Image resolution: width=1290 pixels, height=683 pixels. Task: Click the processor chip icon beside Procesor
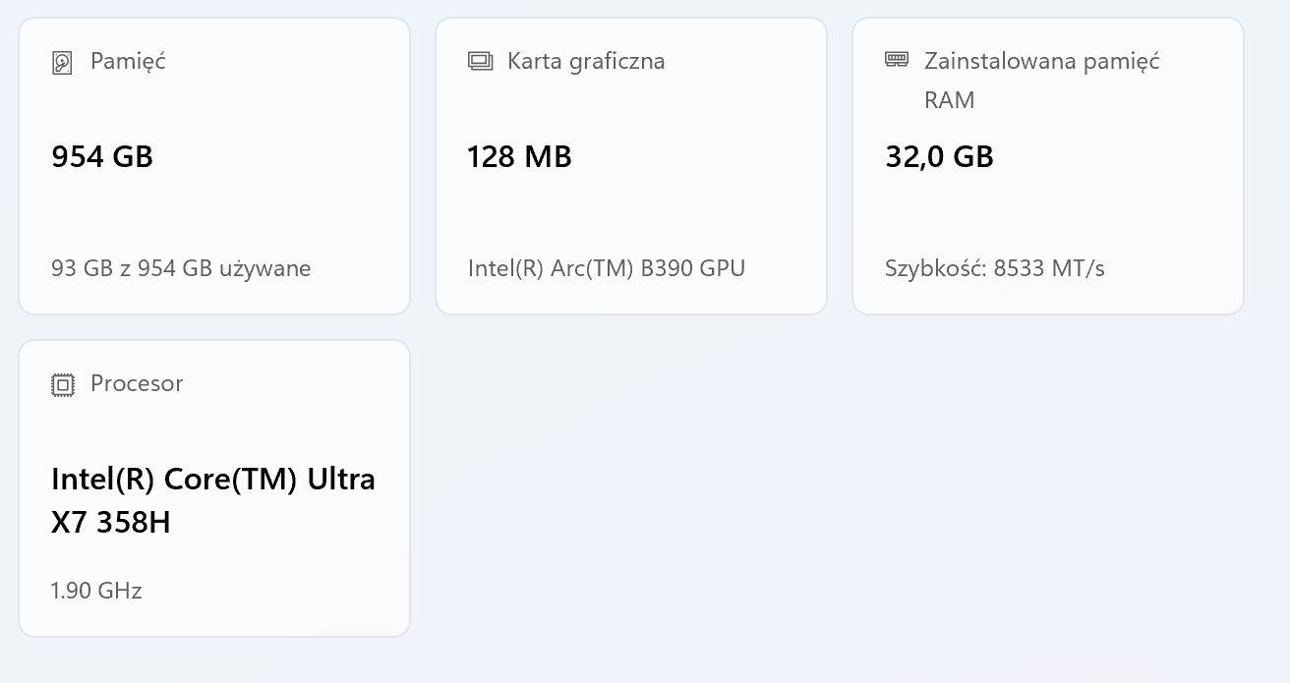tap(64, 384)
